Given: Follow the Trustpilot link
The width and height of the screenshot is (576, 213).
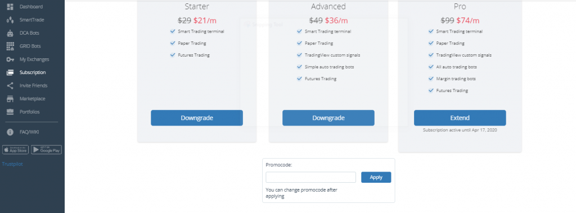Looking at the screenshot, I should (12, 164).
